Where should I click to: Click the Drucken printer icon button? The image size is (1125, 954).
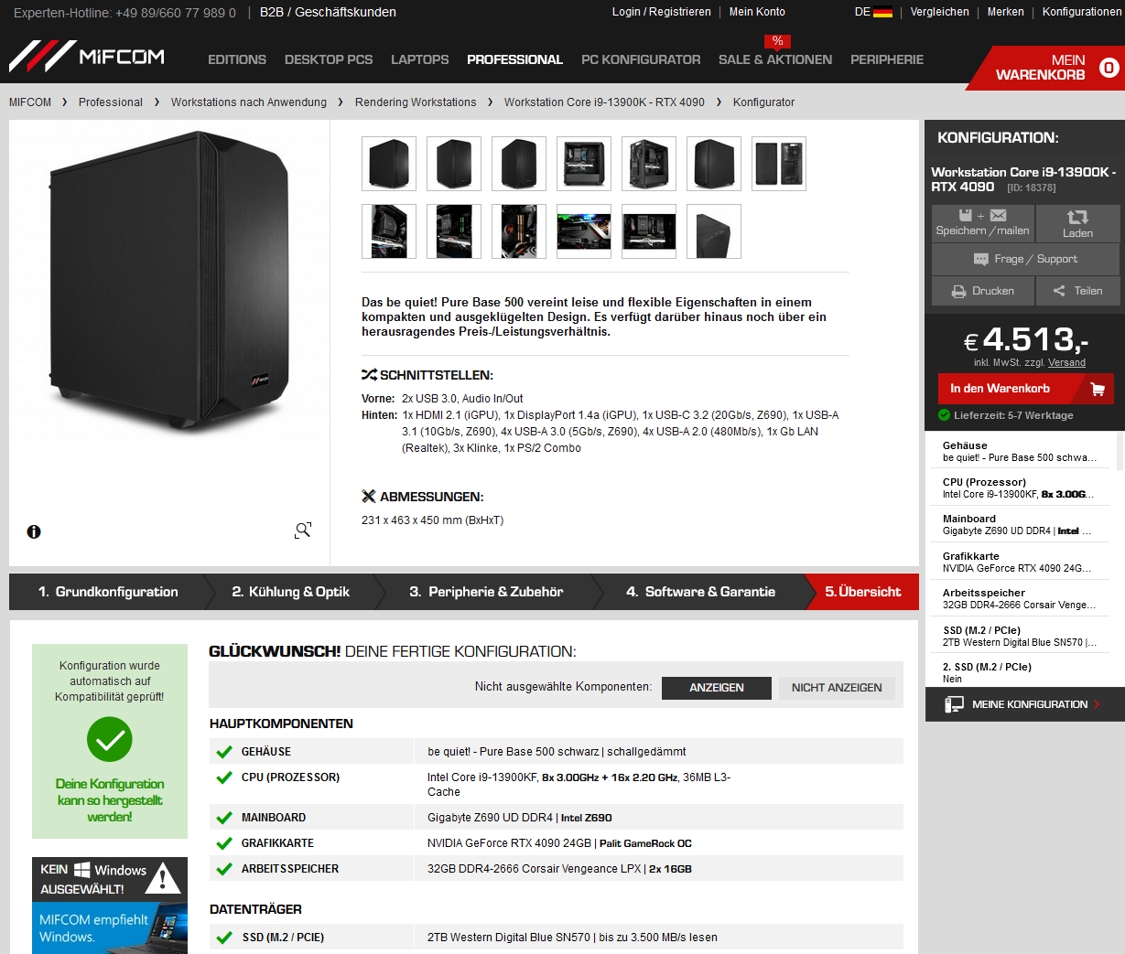click(982, 291)
